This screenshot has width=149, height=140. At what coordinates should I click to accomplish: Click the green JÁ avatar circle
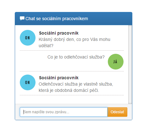pyautogui.click(x=116, y=62)
